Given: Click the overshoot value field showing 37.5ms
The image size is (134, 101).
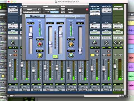Looking at the screenshot, I should point(60,23).
